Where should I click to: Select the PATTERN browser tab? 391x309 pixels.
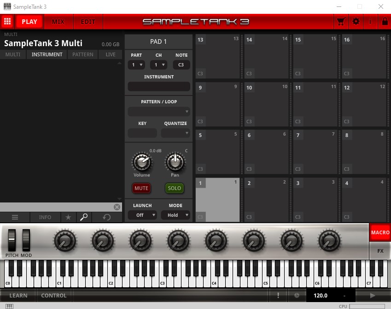(83, 54)
